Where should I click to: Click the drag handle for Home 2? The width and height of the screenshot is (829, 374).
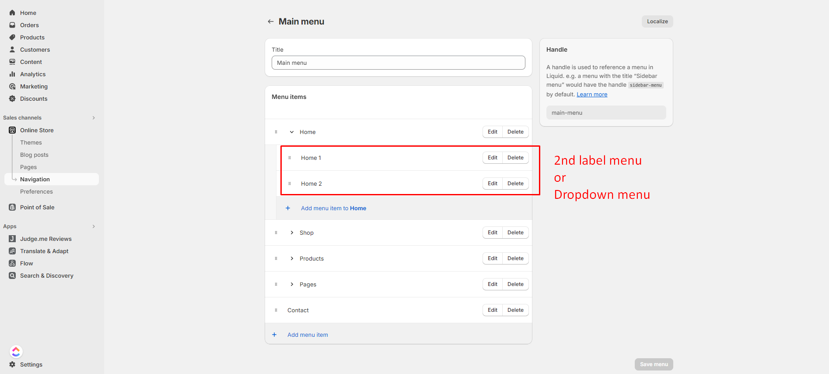coord(290,183)
